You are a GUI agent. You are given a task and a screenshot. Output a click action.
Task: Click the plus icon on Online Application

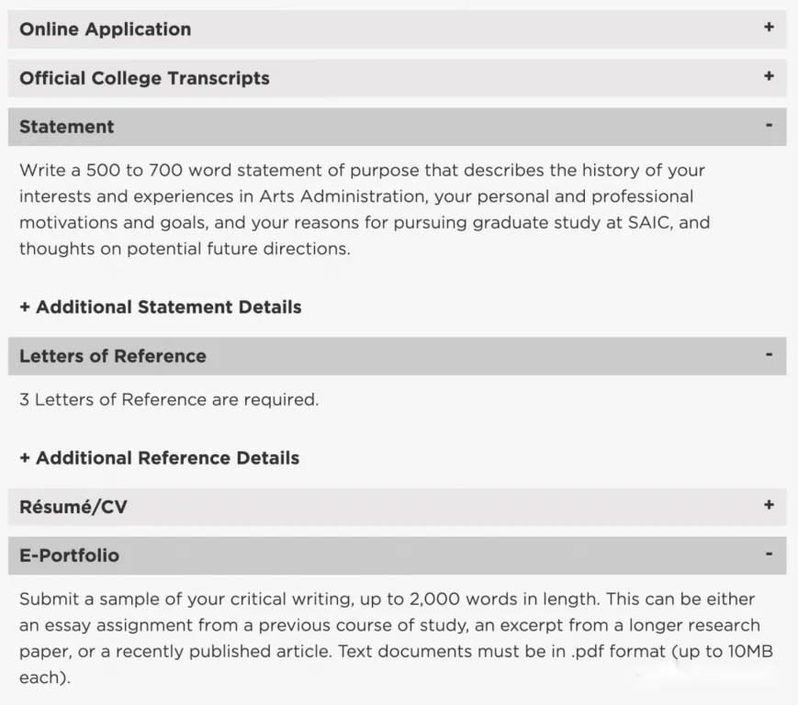coord(769,28)
